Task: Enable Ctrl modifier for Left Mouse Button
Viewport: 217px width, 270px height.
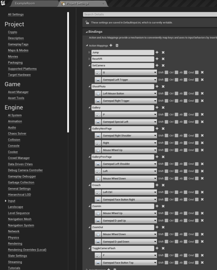Action: (x=176, y=94)
